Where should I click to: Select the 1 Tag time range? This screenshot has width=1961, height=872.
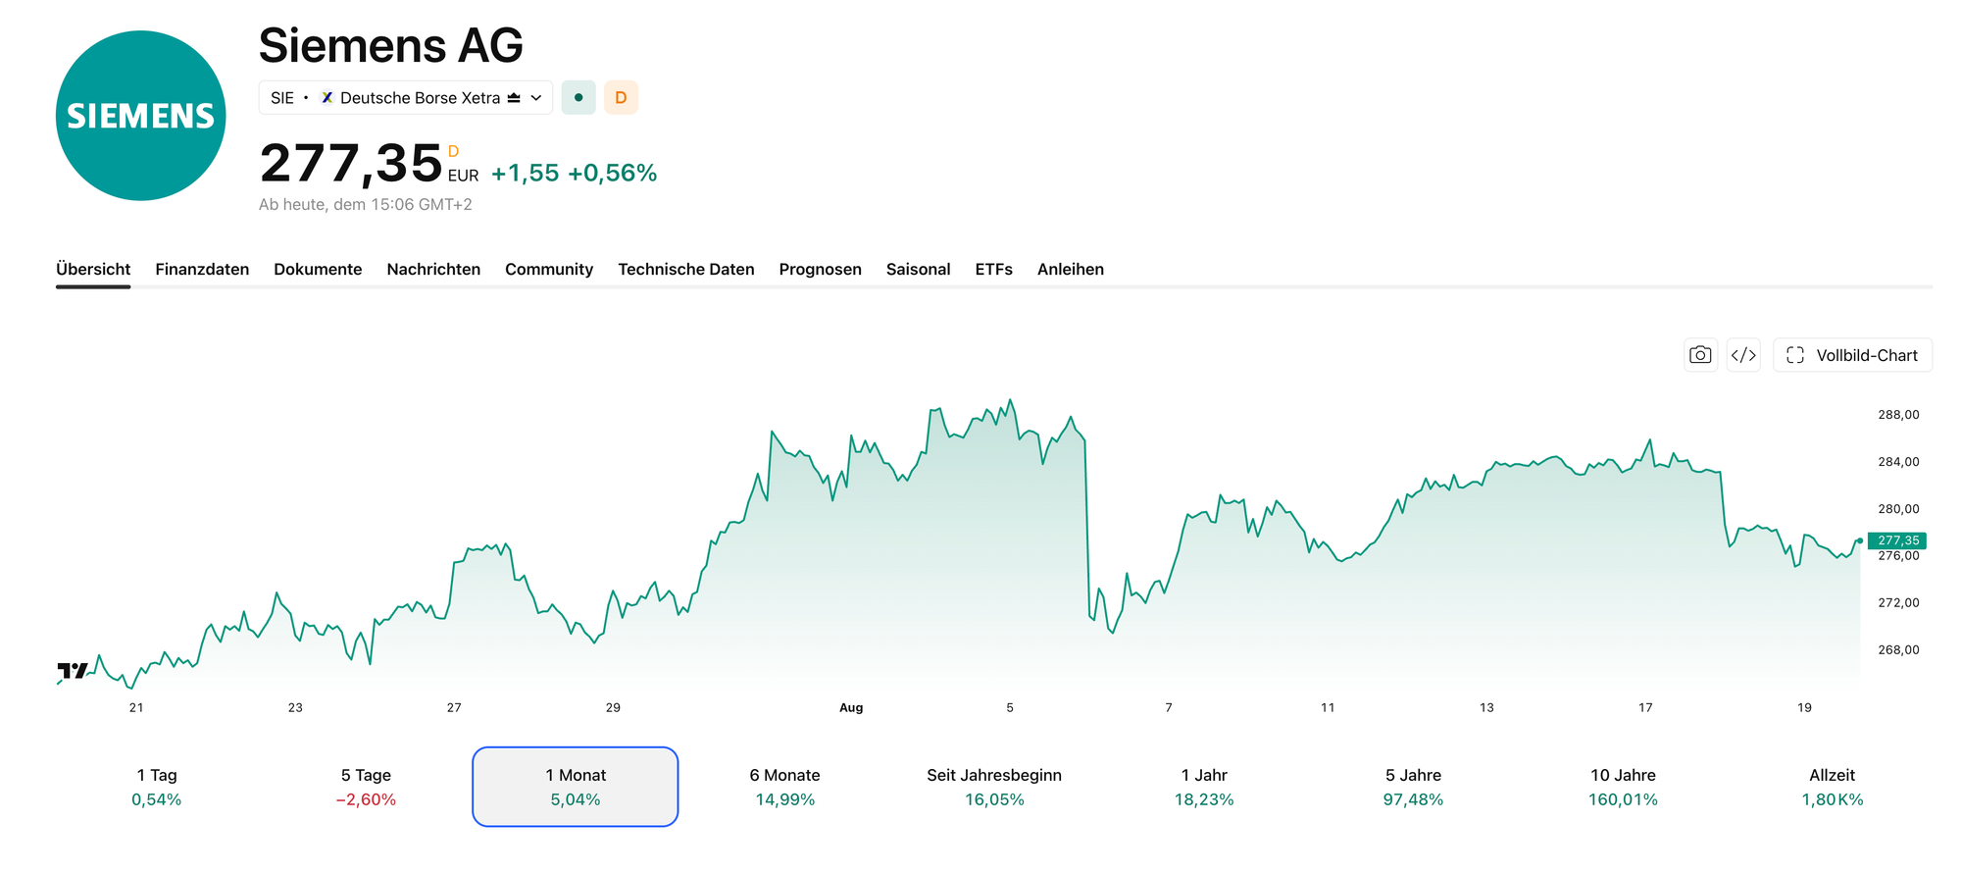pyautogui.click(x=157, y=787)
